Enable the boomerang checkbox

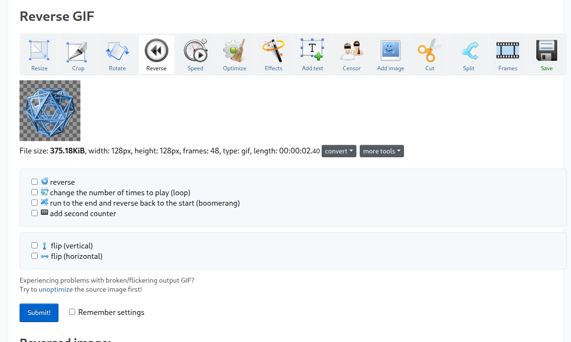pyautogui.click(x=34, y=203)
